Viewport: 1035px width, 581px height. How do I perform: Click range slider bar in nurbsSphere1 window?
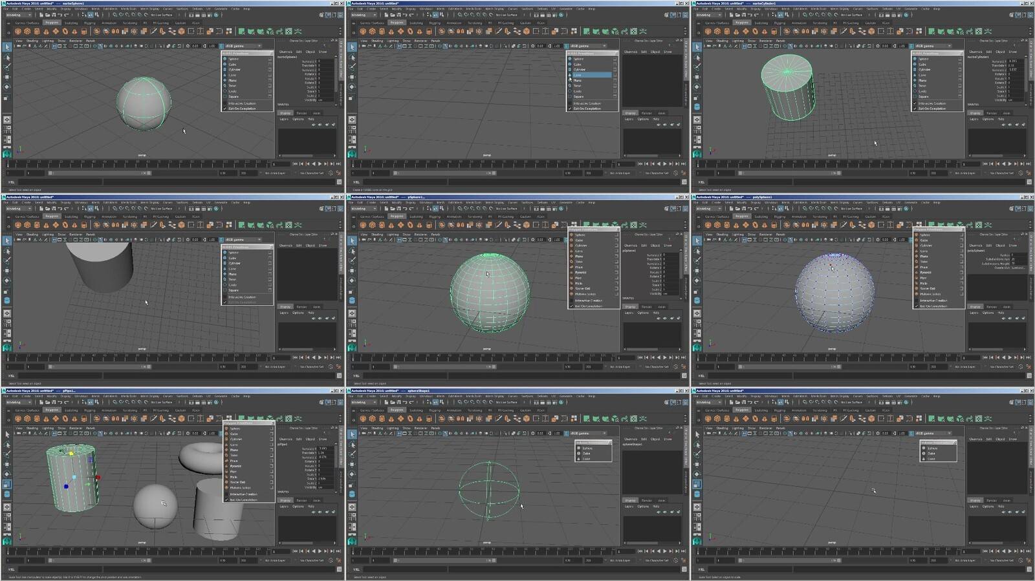click(x=100, y=173)
